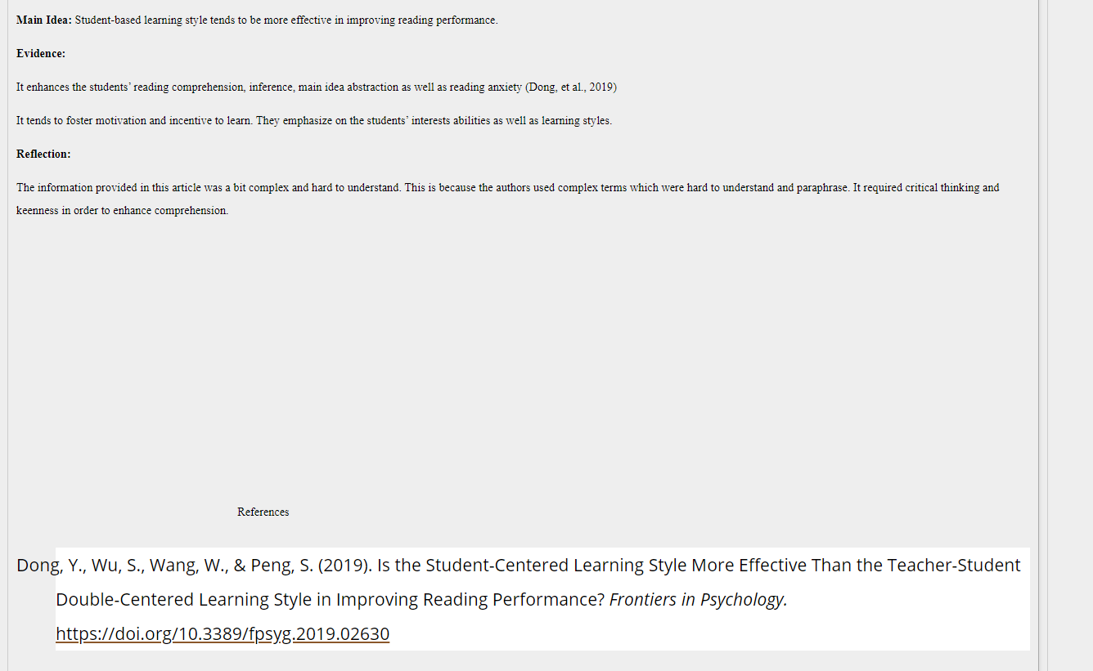
Task: Place cursor in the foster motivation evidence line
Action: coord(314,121)
